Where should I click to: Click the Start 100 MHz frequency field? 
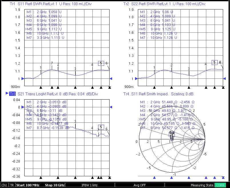point(28,185)
